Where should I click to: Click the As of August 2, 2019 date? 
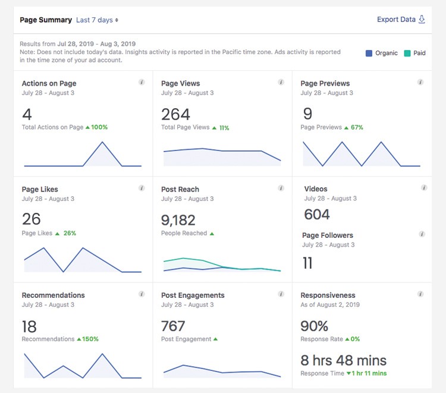tap(330, 305)
